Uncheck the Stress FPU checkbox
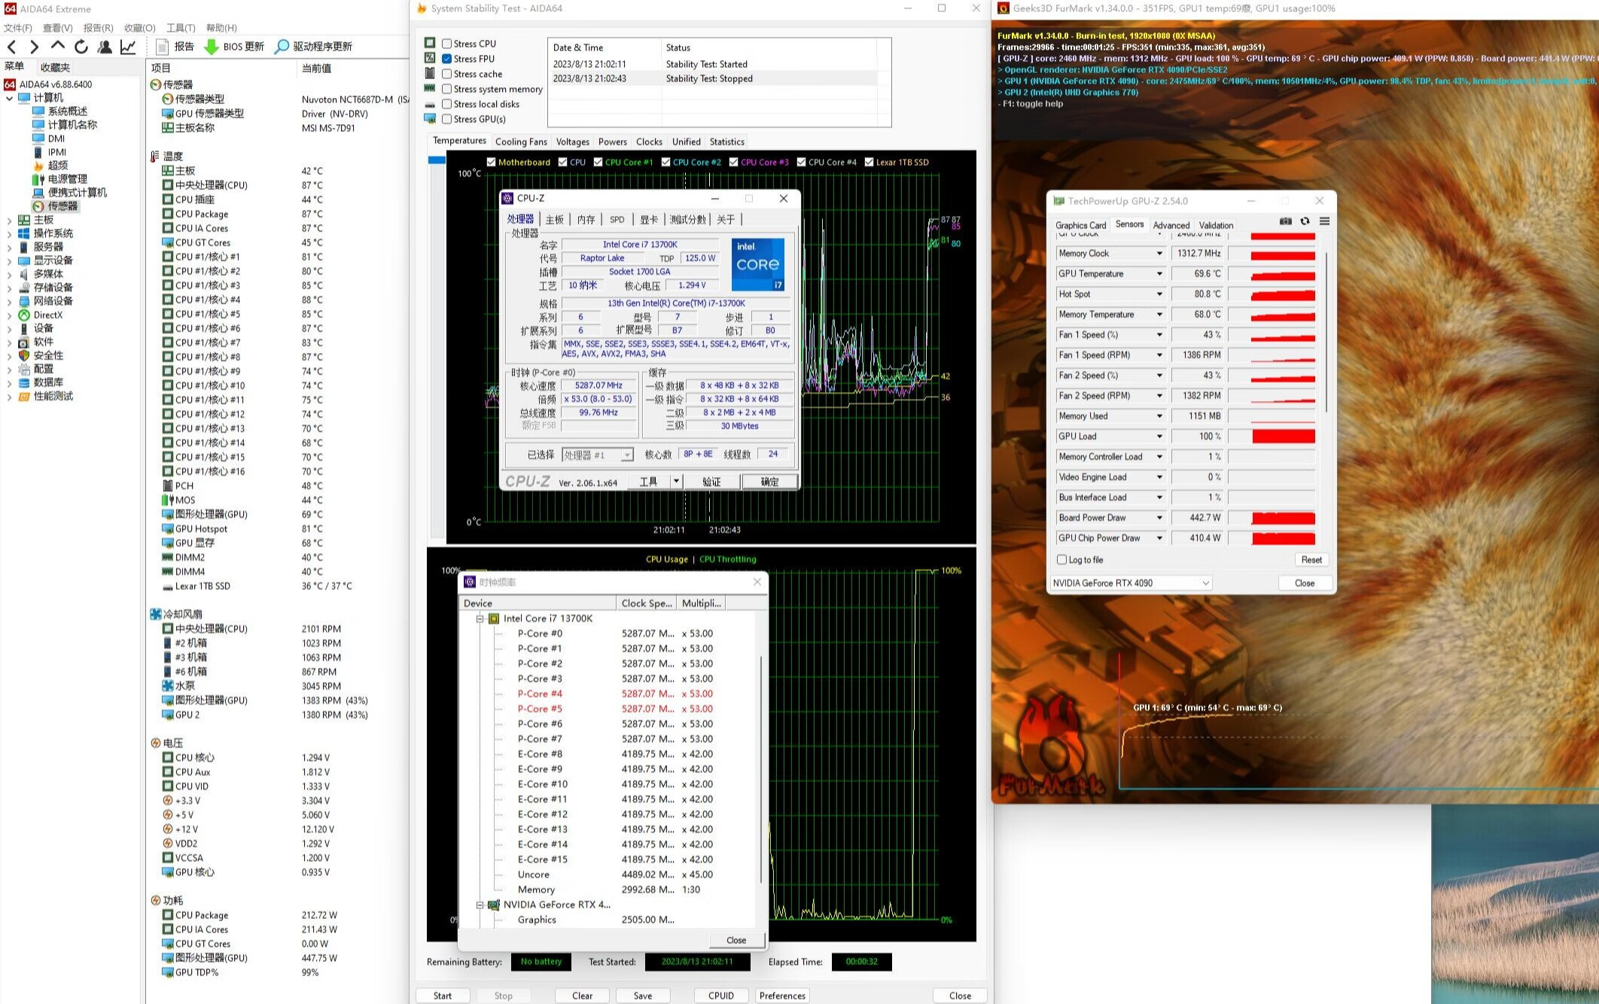 [447, 59]
